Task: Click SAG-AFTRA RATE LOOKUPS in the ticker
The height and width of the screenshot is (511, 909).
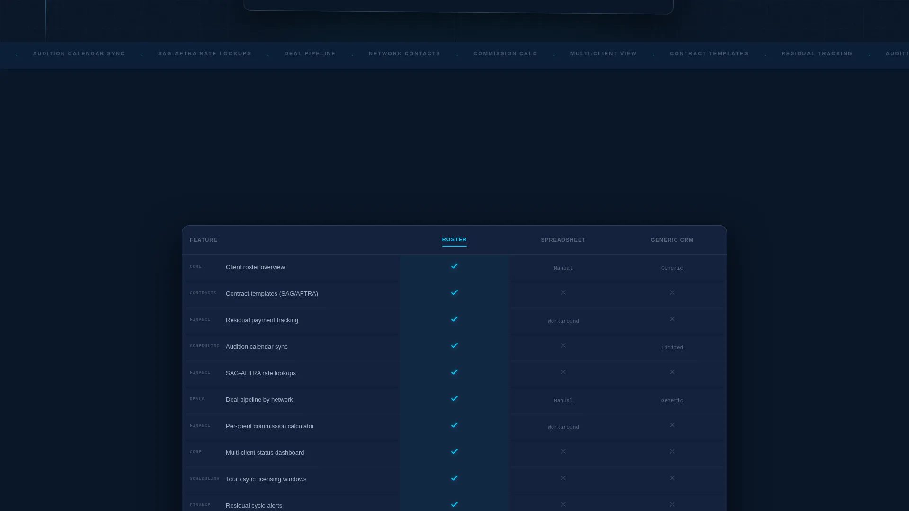Action: pos(205,53)
